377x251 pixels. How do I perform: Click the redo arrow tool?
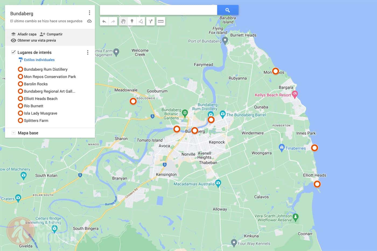click(113, 21)
